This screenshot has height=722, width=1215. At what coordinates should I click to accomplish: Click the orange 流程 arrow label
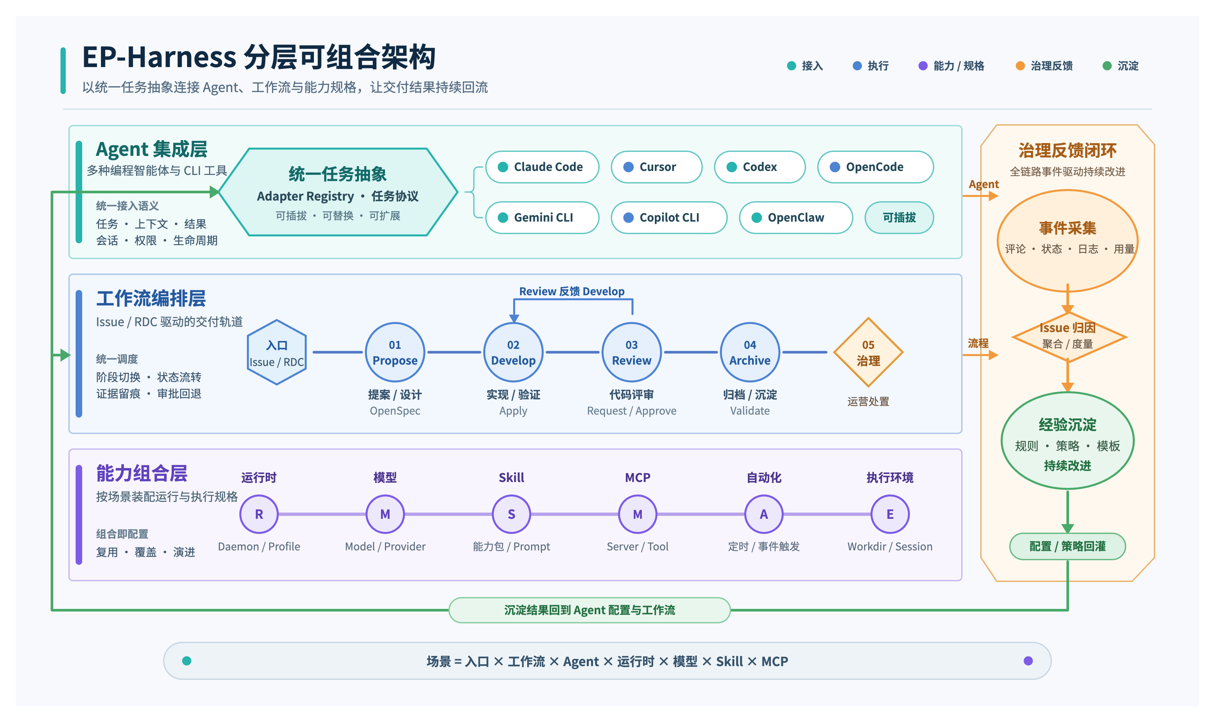[978, 343]
